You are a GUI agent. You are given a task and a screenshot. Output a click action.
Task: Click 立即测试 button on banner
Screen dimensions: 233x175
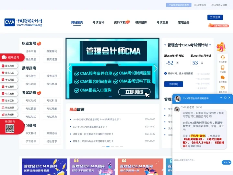(134, 92)
